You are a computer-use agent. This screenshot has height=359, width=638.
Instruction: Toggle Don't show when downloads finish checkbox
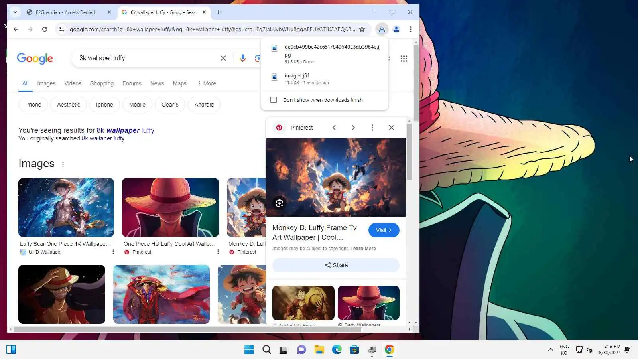click(274, 100)
